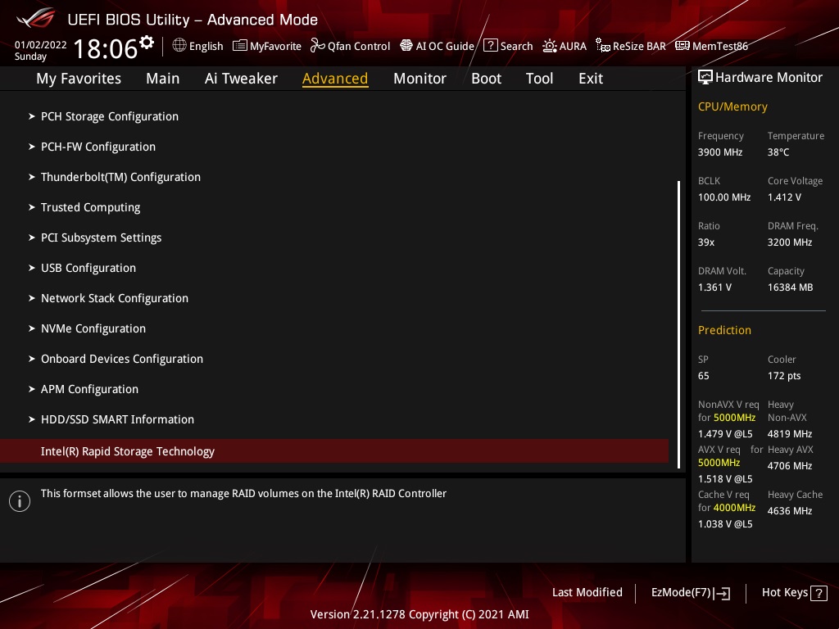The width and height of the screenshot is (839, 629).
Task: Open NVMe Configuration entry
Action: pos(93,328)
